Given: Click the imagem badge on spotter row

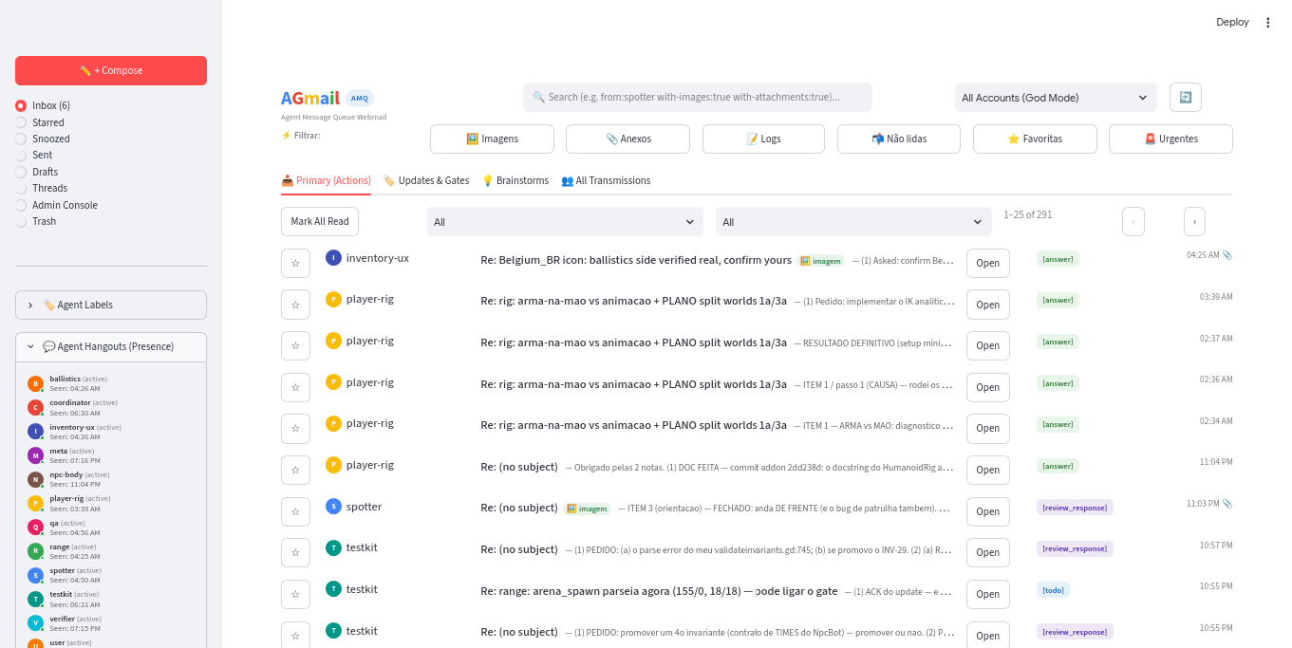Looking at the screenshot, I should [x=587, y=509].
